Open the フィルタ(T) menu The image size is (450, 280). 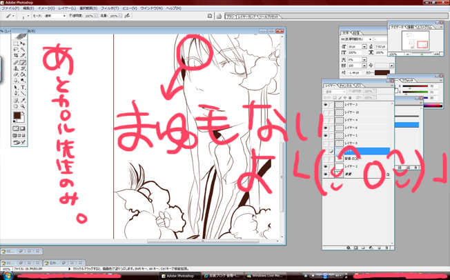pyautogui.click(x=110, y=8)
